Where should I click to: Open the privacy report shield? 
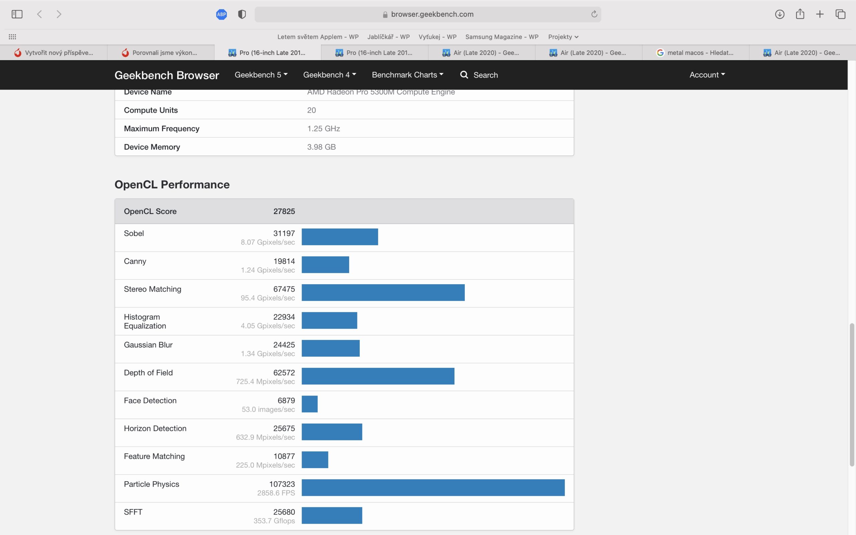(x=242, y=14)
